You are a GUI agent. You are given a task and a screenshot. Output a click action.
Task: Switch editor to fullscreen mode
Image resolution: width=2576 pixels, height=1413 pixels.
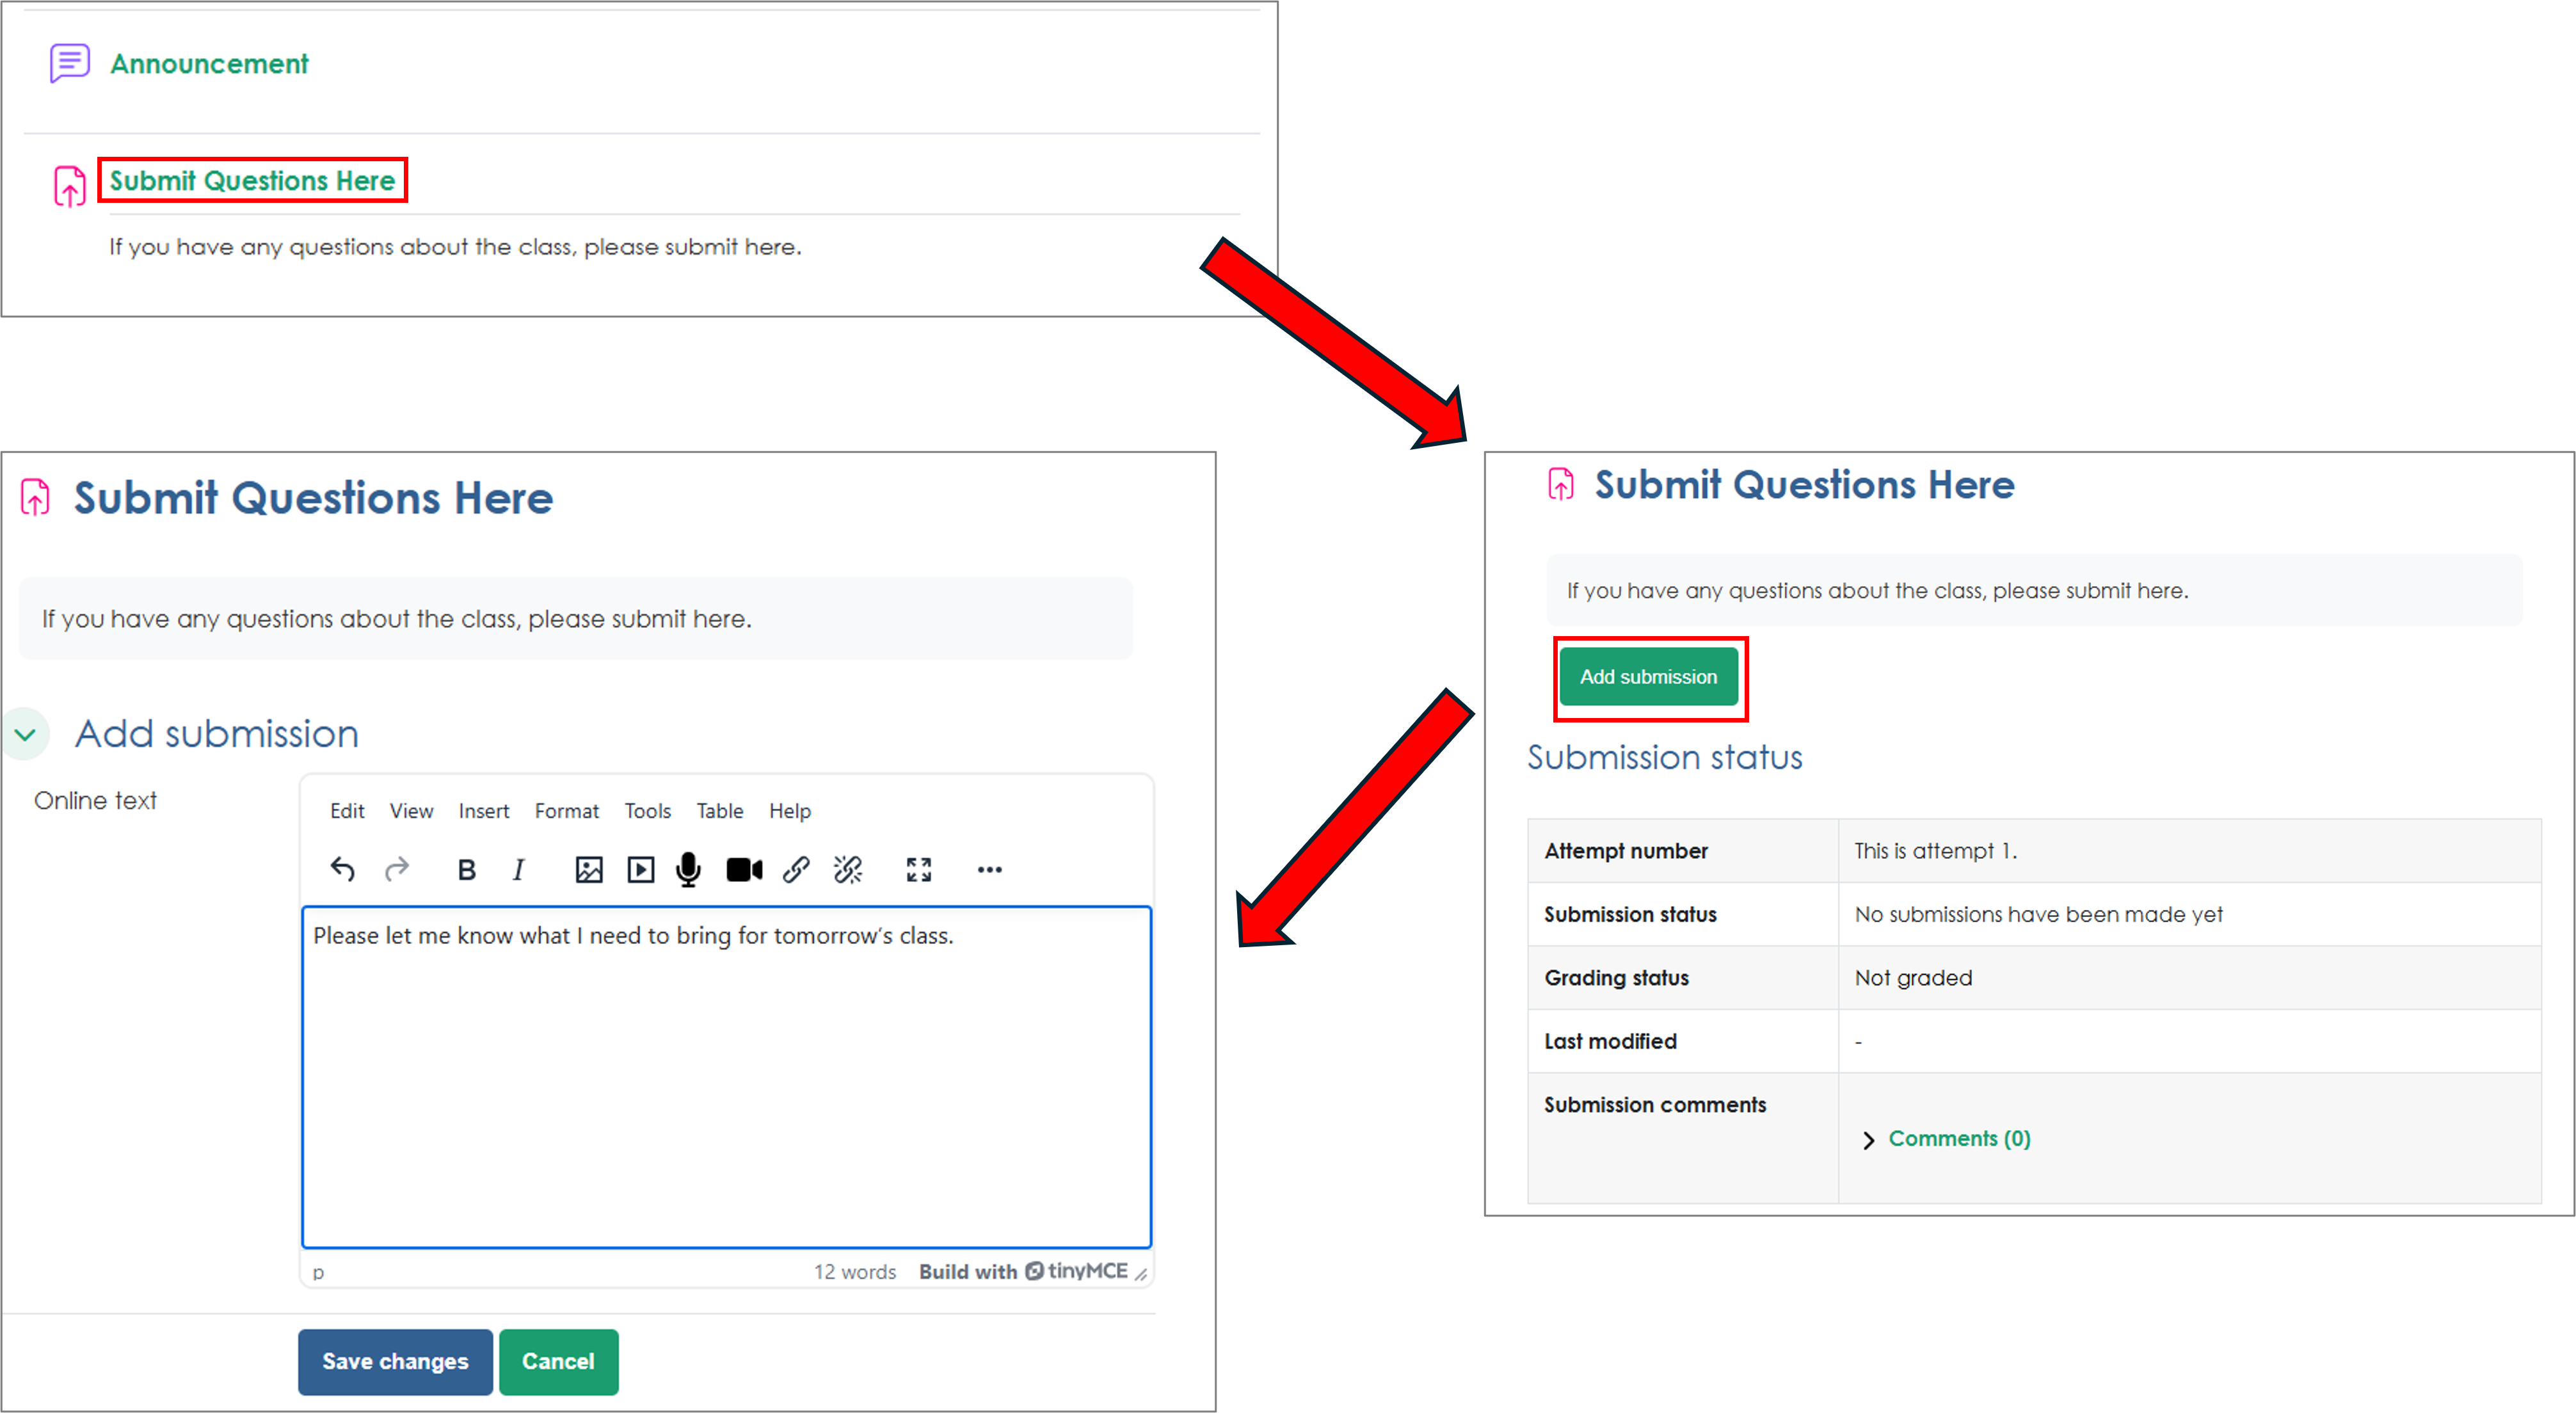[918, 870]
